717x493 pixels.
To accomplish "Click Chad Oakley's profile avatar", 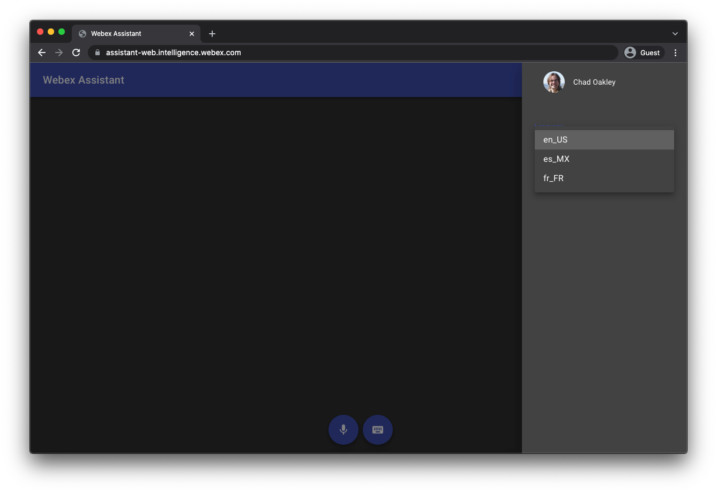I will 554,82.
